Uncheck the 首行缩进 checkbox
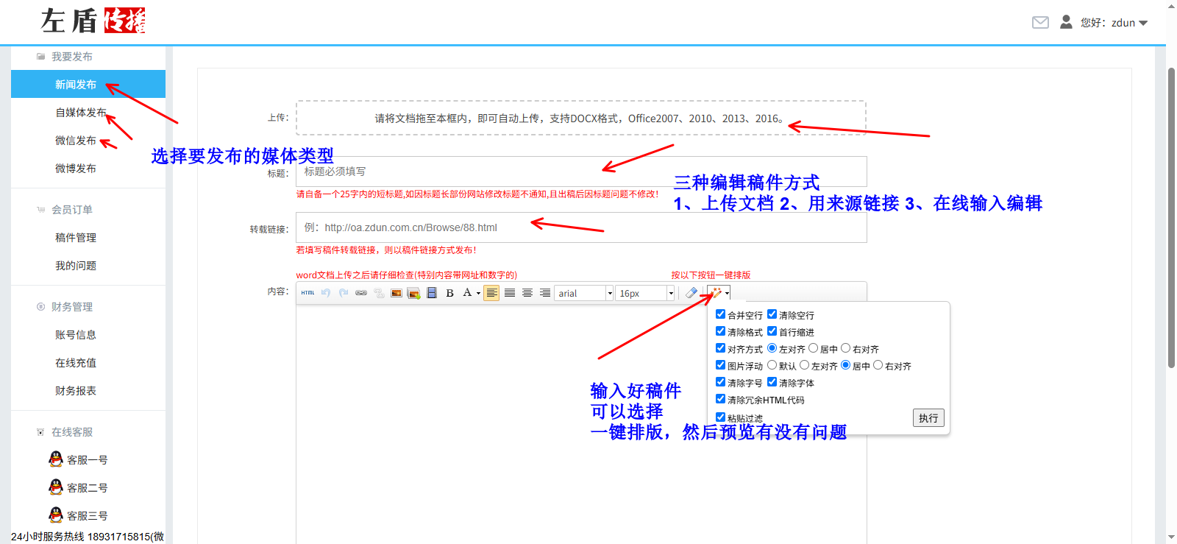The width and height of the screenshot is (1177, 544). 772,331
